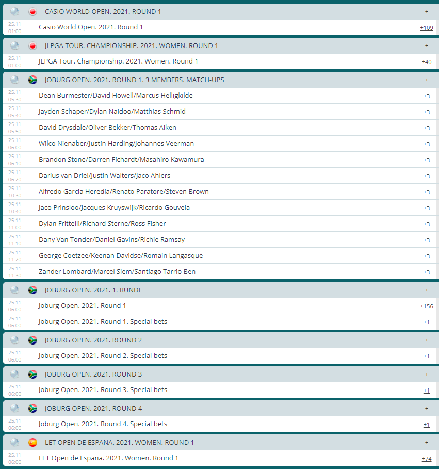Image resolution: width=439 pixels, height=469 pixels.
Task: Open +3 markets for Jayden Schaper match-up
Action: 427,112
